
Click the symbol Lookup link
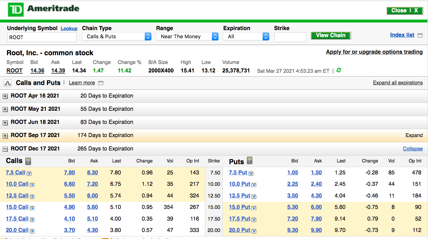(x=69, y=28)
